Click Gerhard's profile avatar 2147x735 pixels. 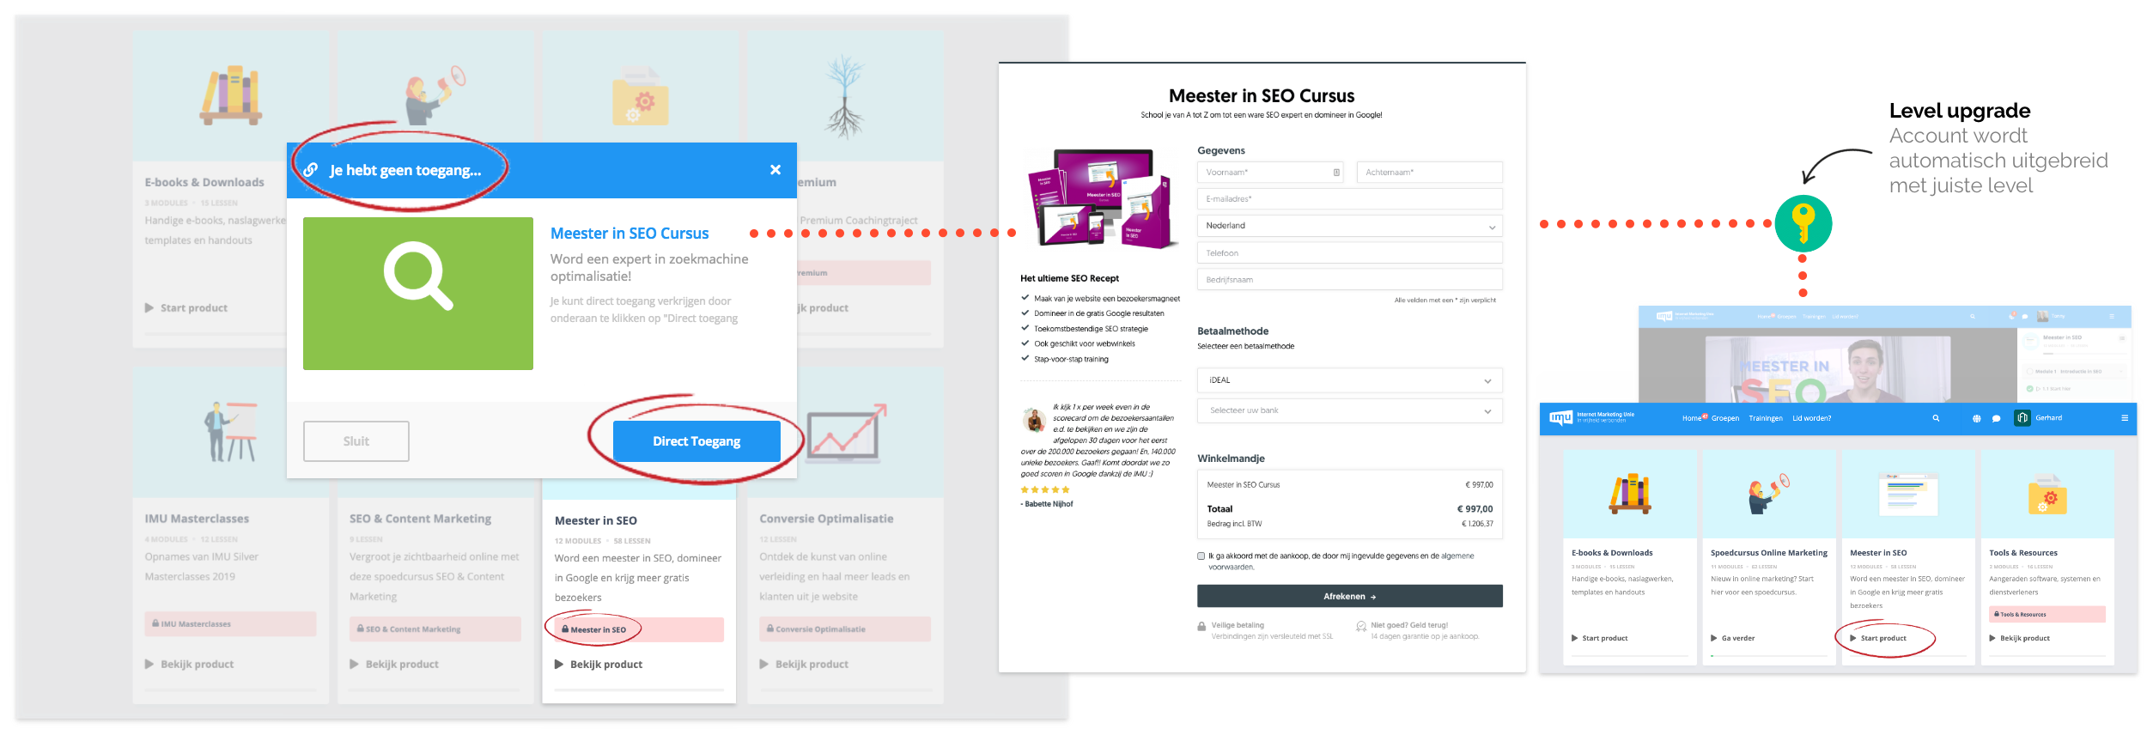point(2022,418)
